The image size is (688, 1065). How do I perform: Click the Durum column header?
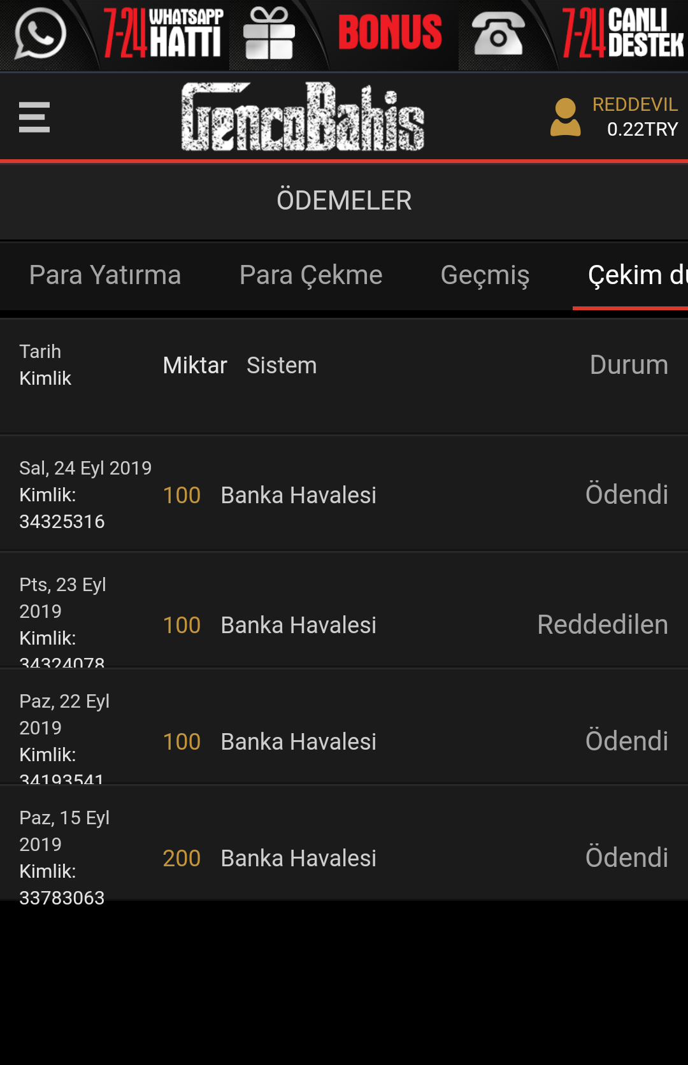[628, 365]
